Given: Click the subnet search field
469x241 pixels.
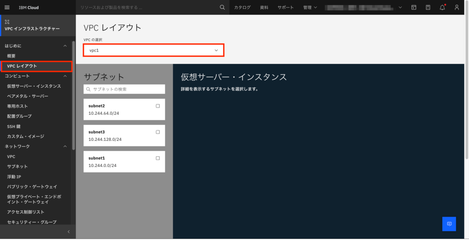Looking at the screenshot, I should click(124, 89).
